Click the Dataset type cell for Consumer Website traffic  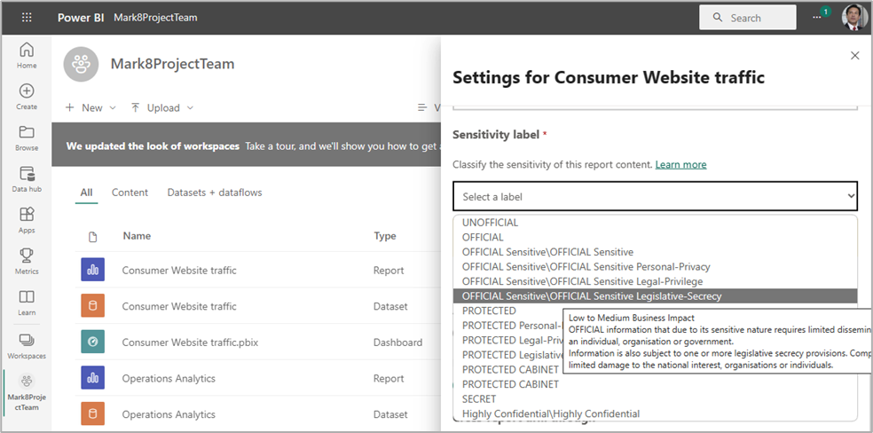pyautogui.click(x=390, y=306)
